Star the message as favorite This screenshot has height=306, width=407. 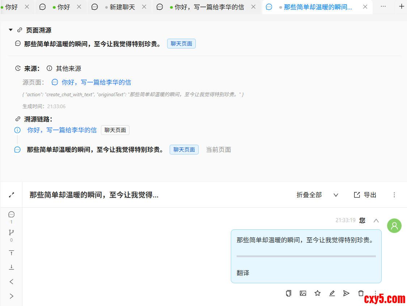[x=317, y=293]
